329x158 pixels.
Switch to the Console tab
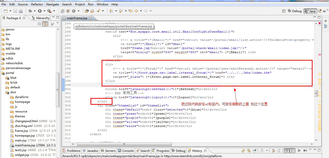tap(126, 151)
